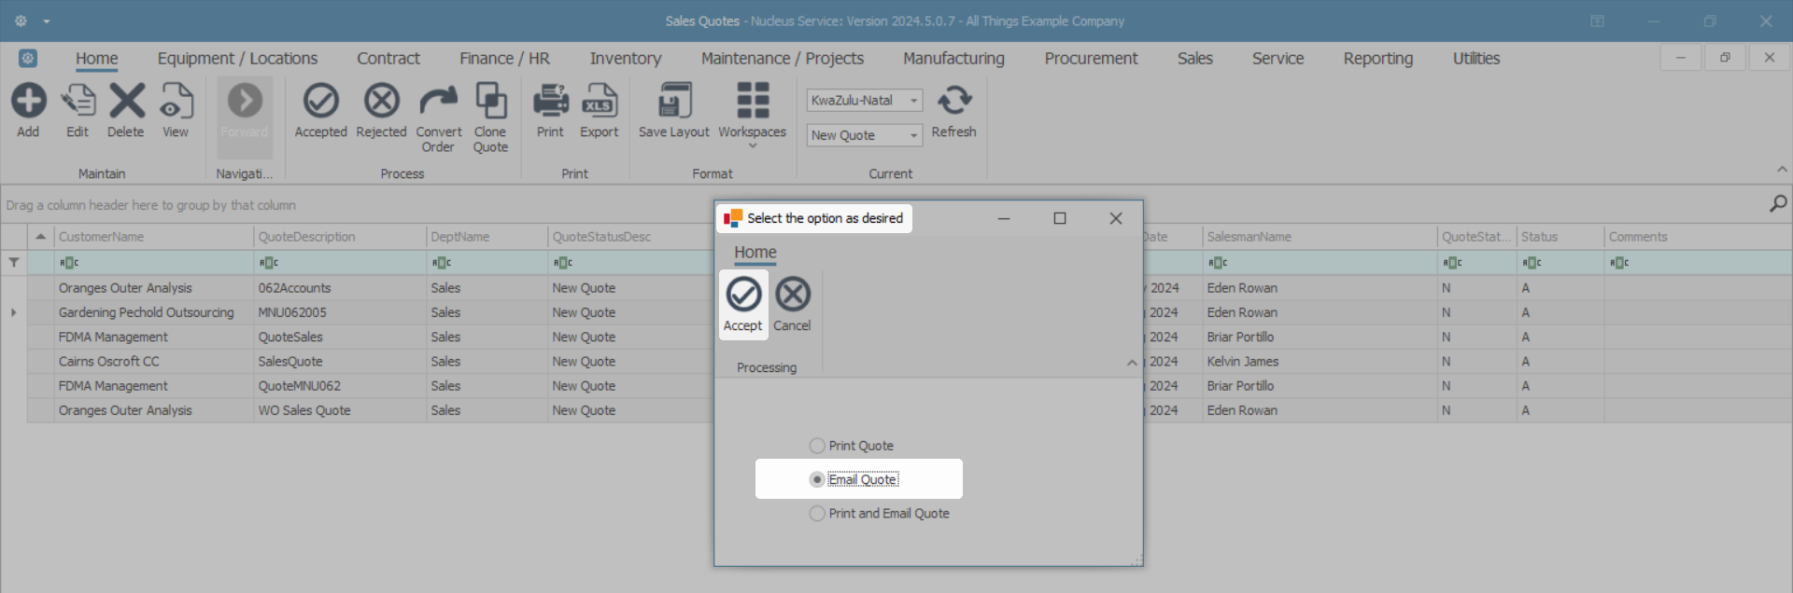This screenshot has width=1793, height=593.
Task: Click the filter funnel icon in grid
Action: [x=14, y=262]
